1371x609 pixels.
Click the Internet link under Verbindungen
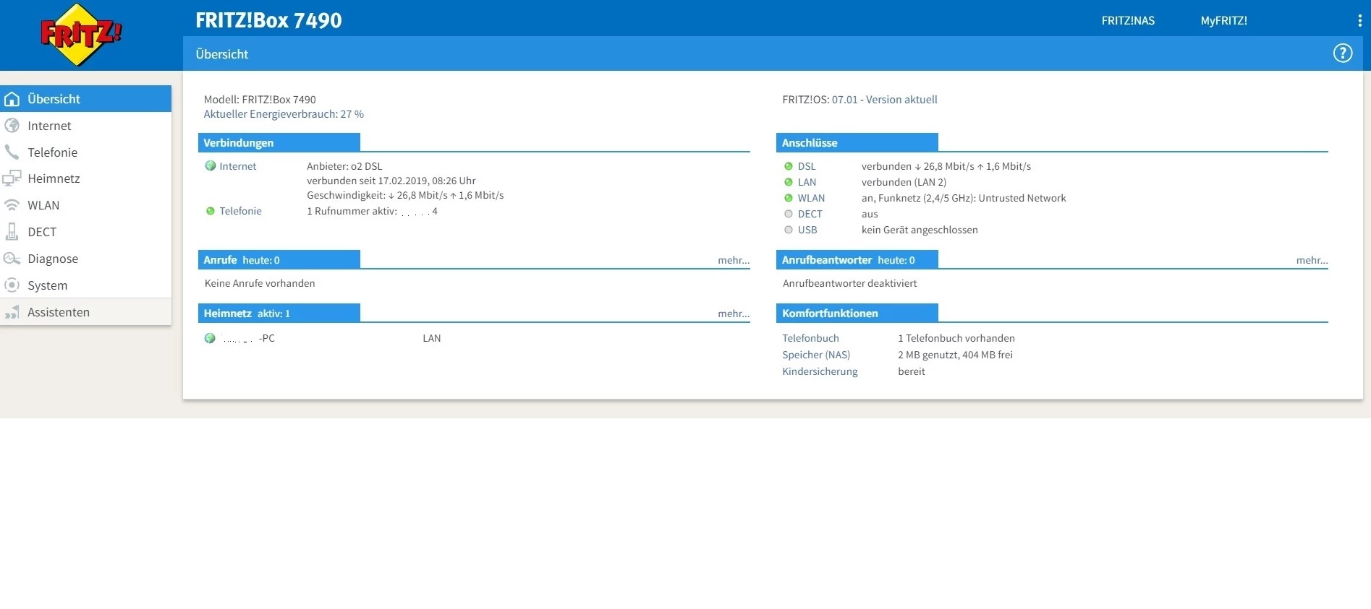pyautogui.click(x=238, y=166)
